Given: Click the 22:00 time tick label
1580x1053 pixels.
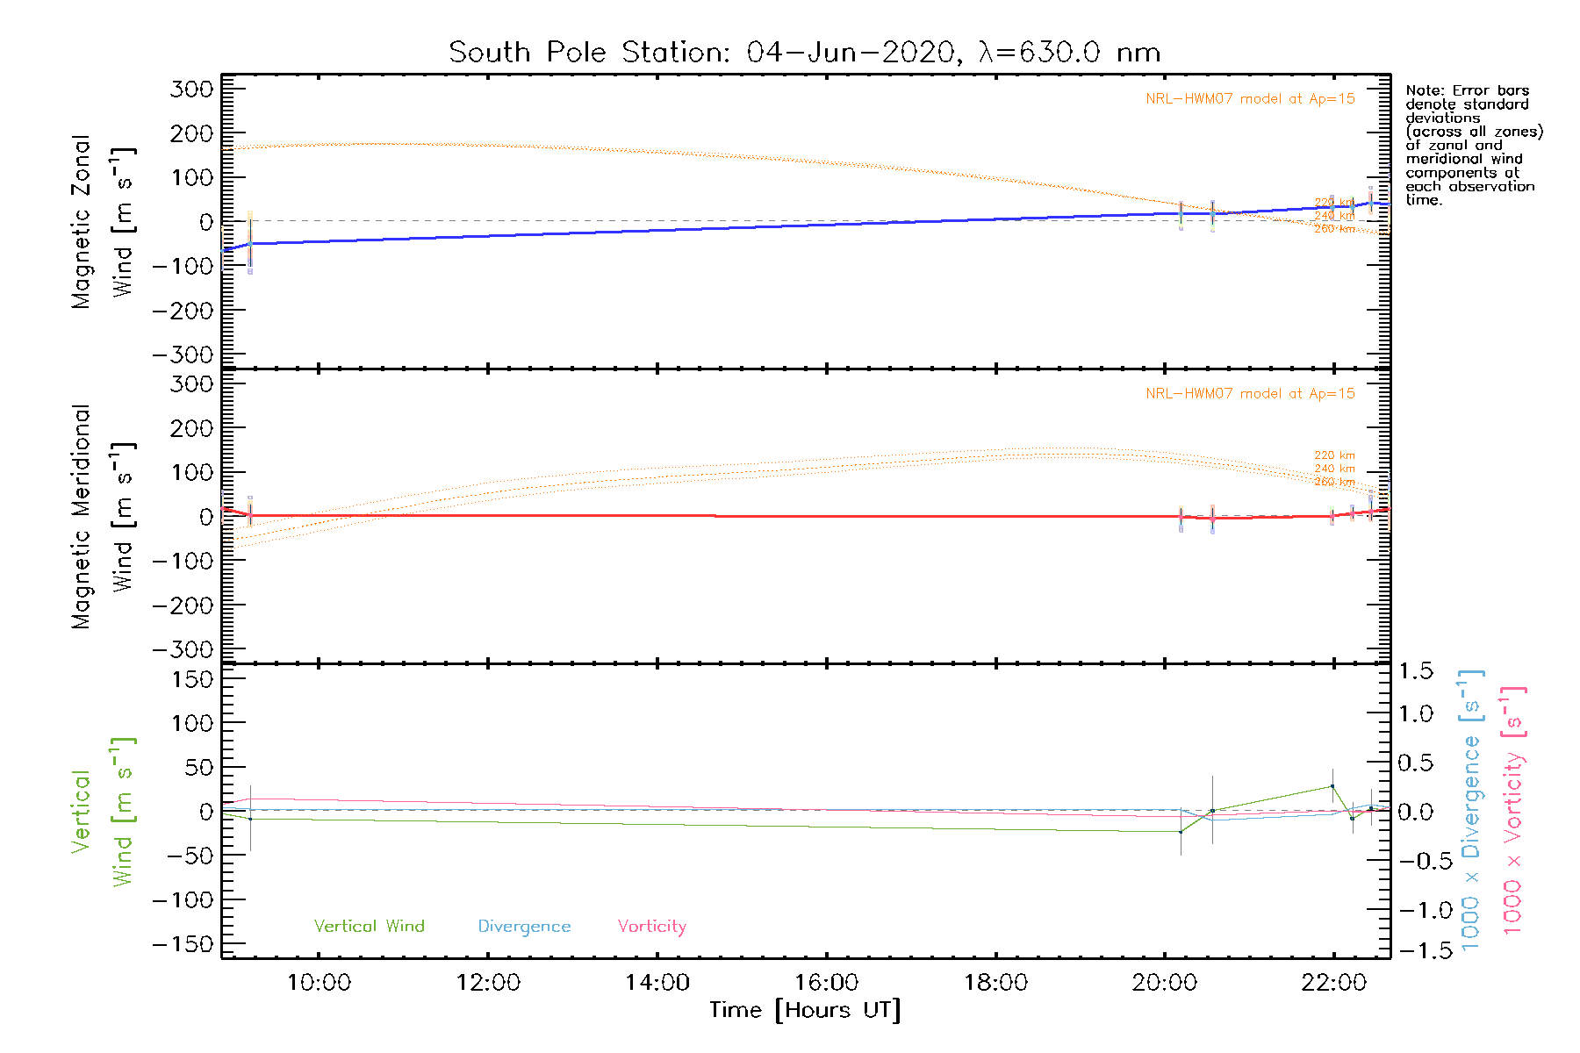Looking at the screenshot, I should 1333,983.
